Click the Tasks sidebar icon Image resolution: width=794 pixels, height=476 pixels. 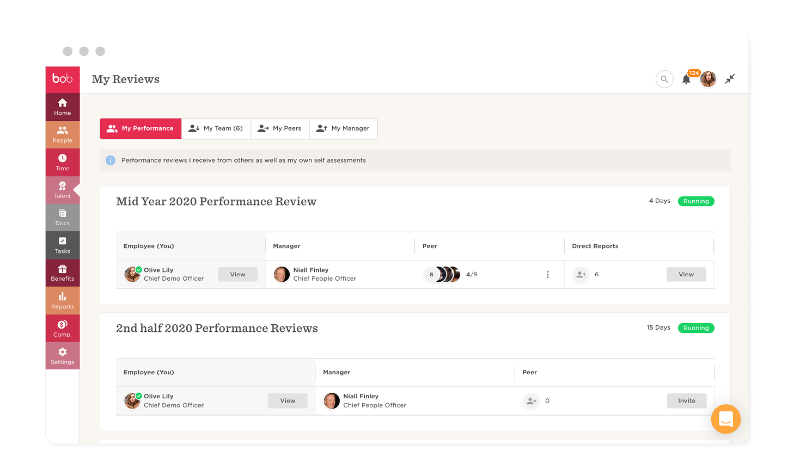click(x=62, y=245)
